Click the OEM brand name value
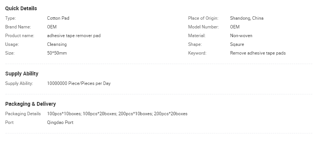 [x=52, y=27]
